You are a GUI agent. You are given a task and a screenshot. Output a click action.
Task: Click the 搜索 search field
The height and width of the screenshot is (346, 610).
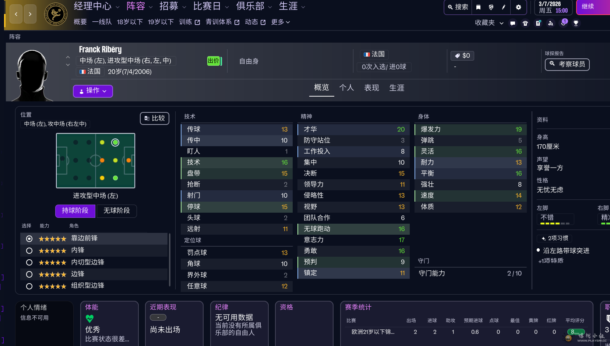(458, 7)
